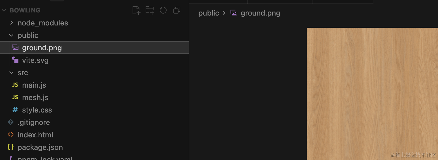Click the JS icon beside mesh.js

(15, 97)
